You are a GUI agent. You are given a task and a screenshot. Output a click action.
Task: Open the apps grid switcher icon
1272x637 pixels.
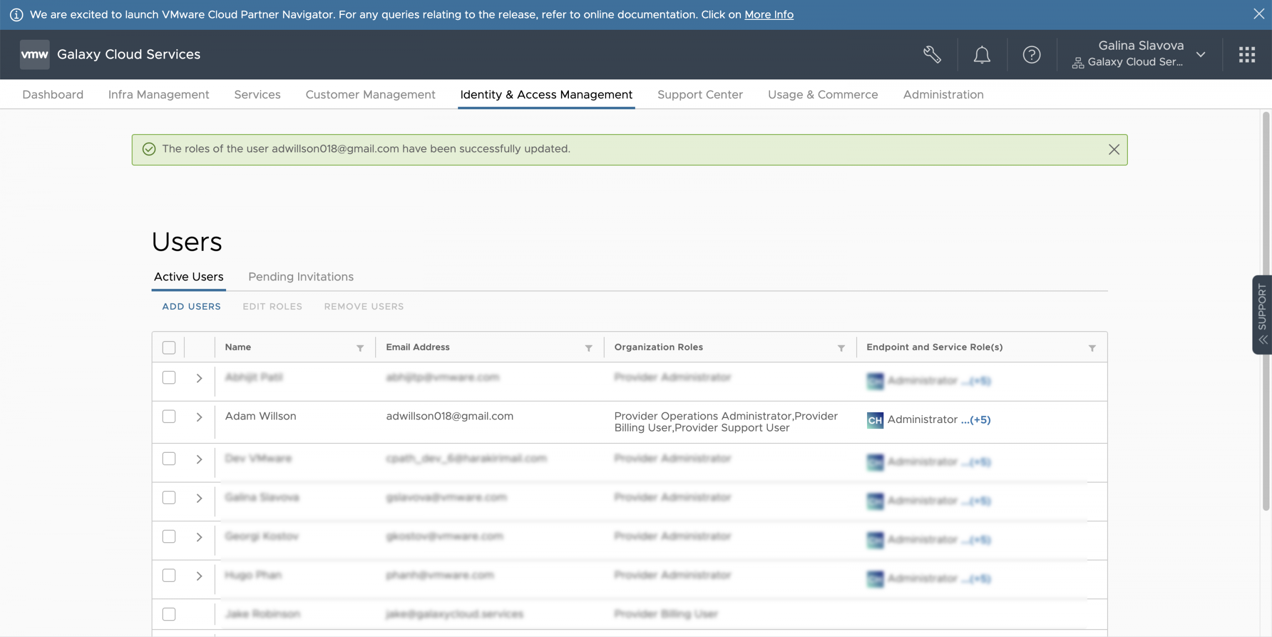pos(1247,55)
